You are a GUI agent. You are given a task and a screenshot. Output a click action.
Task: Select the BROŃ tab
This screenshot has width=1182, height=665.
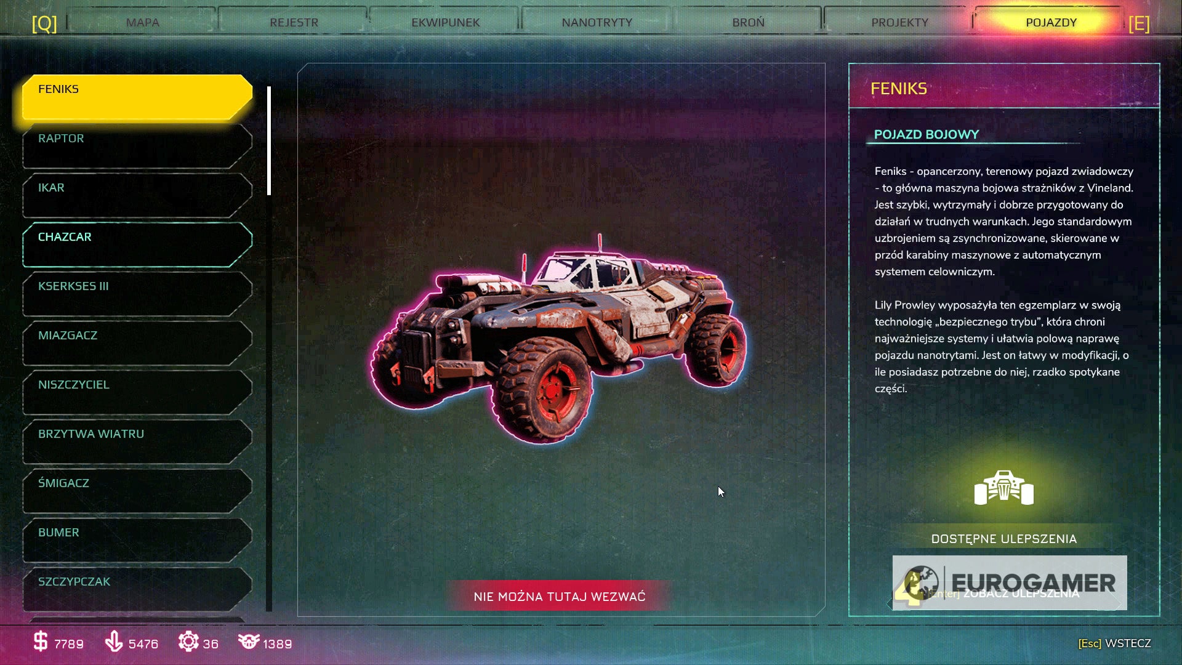coord(748,22)
